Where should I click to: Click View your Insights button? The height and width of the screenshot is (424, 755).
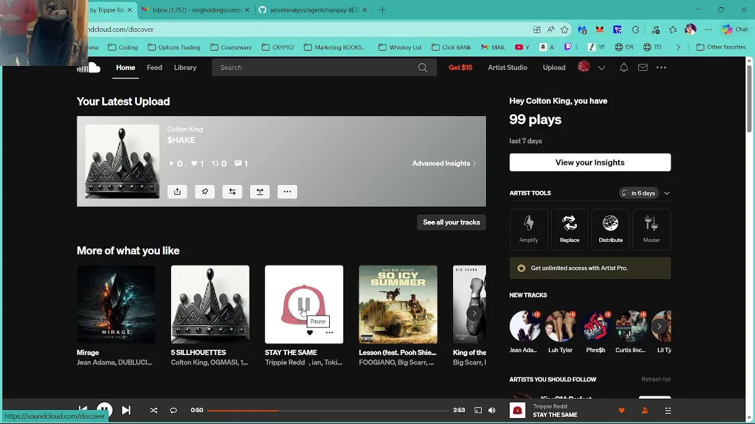[x=590, y=163]
